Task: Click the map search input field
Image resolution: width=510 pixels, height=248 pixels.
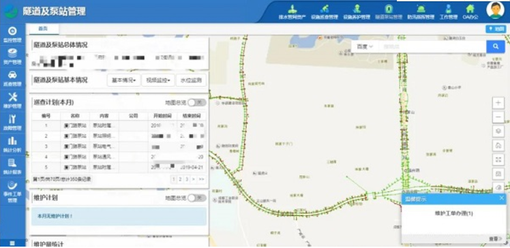Action: coord(432,47)
